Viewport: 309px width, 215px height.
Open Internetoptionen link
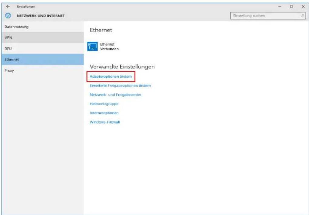(104, 113)
